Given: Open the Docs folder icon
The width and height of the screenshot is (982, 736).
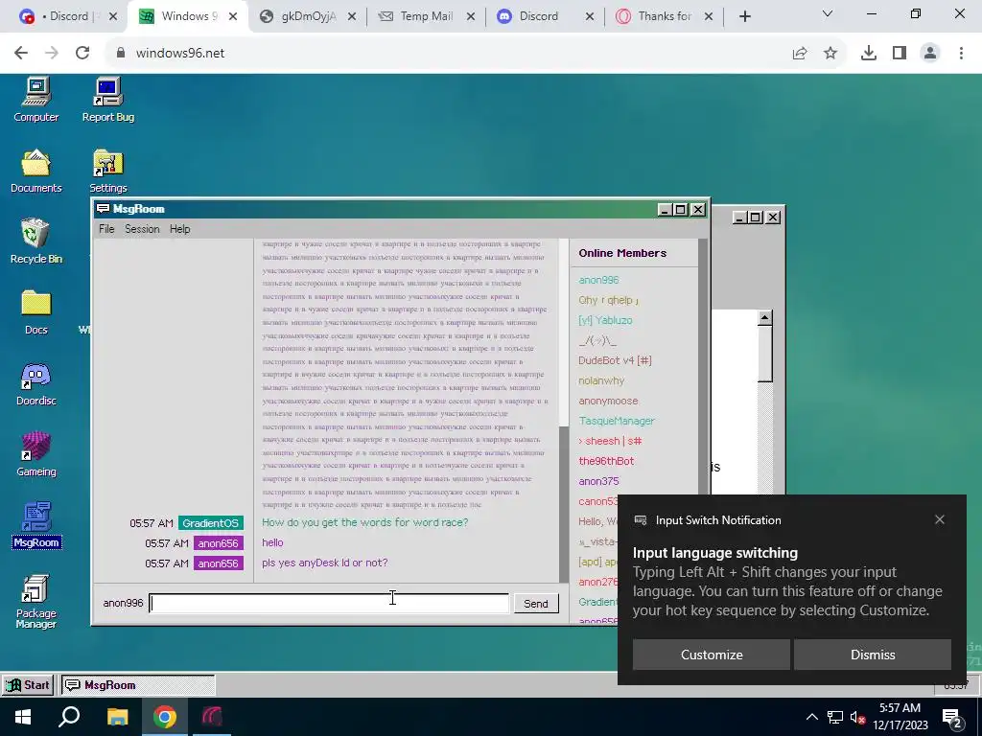Looking at the screenshot, I should pyautogui.click(x=35, y=312).
